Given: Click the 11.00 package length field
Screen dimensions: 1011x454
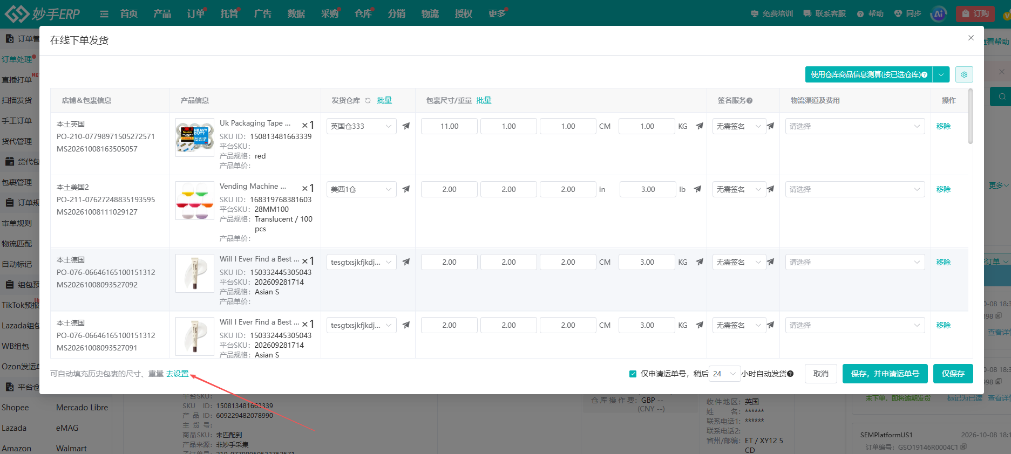Looking at the screenshot, I should pyautogui.click(x=449, y=126).
